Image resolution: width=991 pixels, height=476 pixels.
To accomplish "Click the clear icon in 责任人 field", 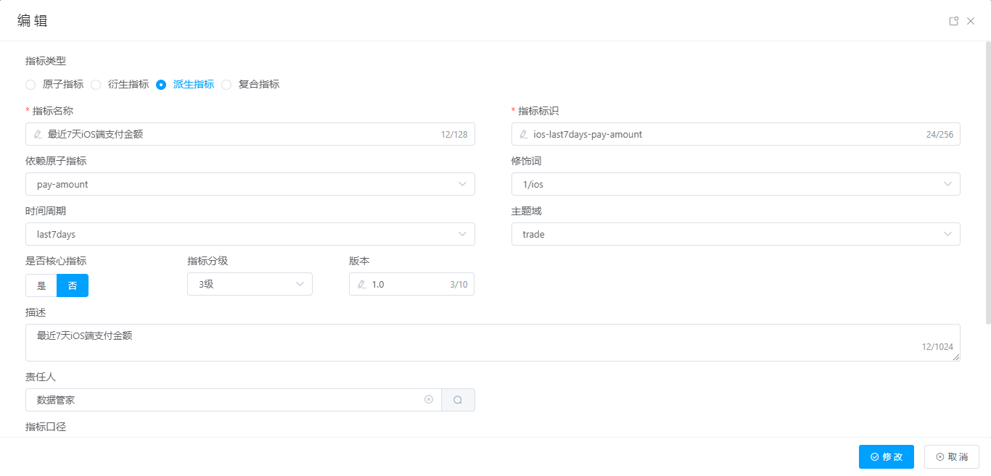I will point(429,399).
